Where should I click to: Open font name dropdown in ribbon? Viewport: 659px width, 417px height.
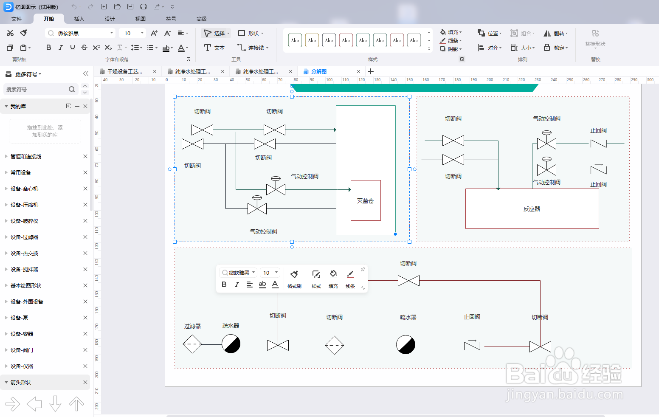pos(112,33)
